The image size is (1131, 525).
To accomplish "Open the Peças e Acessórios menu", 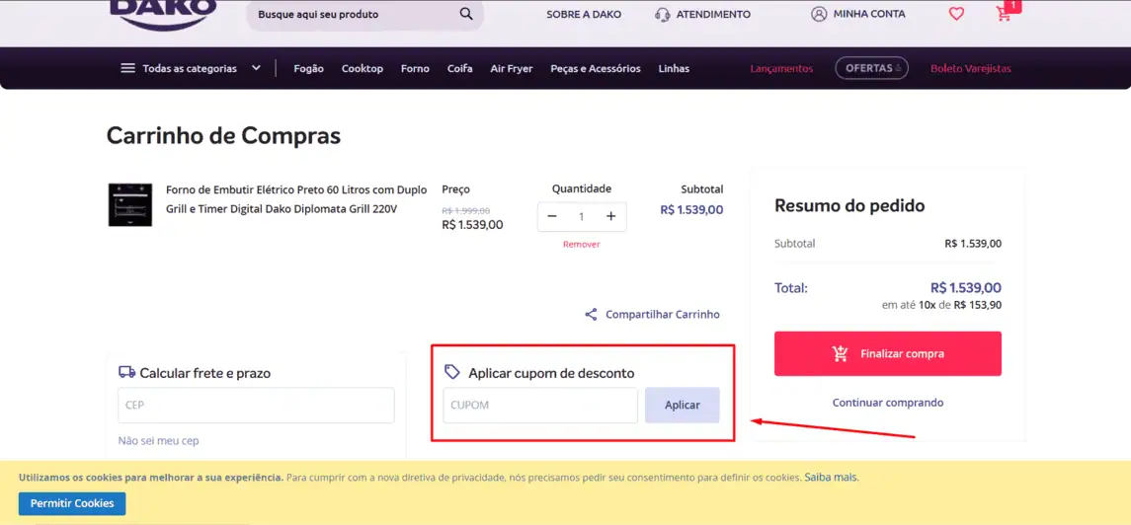I will (x=596, y=68).
